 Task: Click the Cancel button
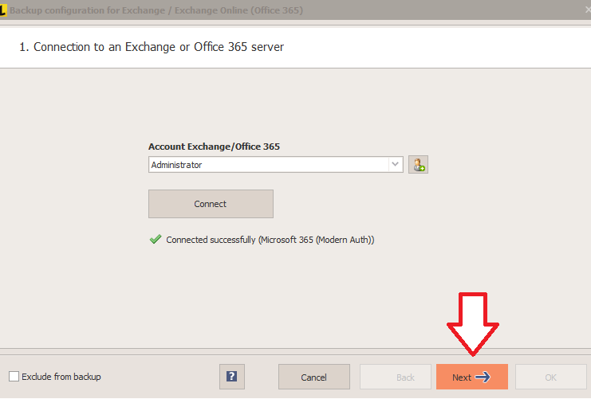(314, 377)
